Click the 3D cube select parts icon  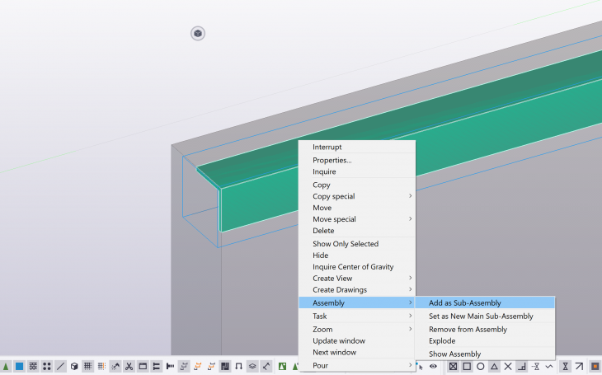pyautogui.click(x=74, y=366)
